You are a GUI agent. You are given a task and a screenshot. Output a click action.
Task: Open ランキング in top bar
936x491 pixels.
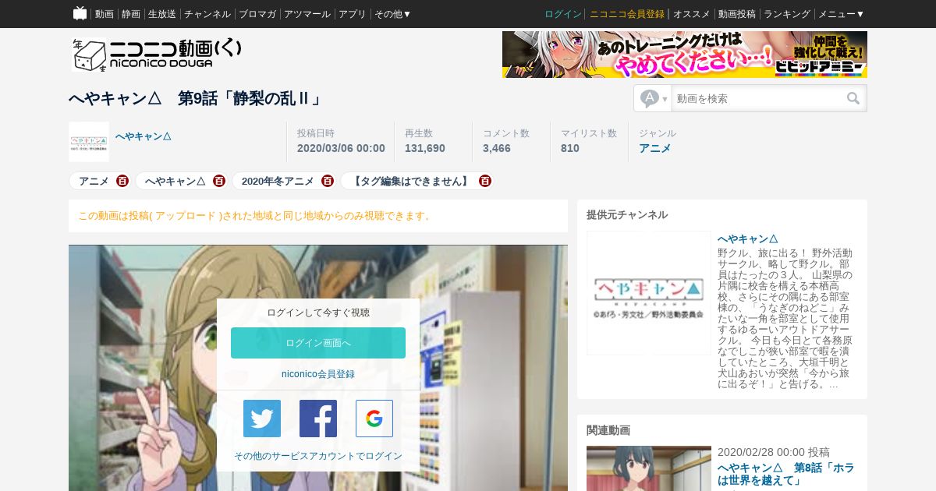click(787, 14)
